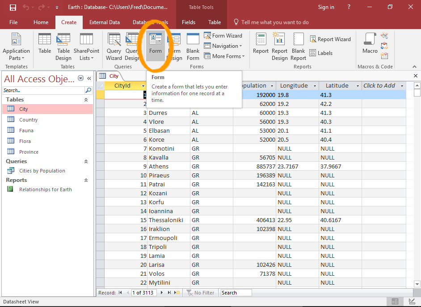The width and height of the screenshot is (421, 307).
Task: Open Application Parts templates
Action: pyautogui.click(x=17, y=46)
